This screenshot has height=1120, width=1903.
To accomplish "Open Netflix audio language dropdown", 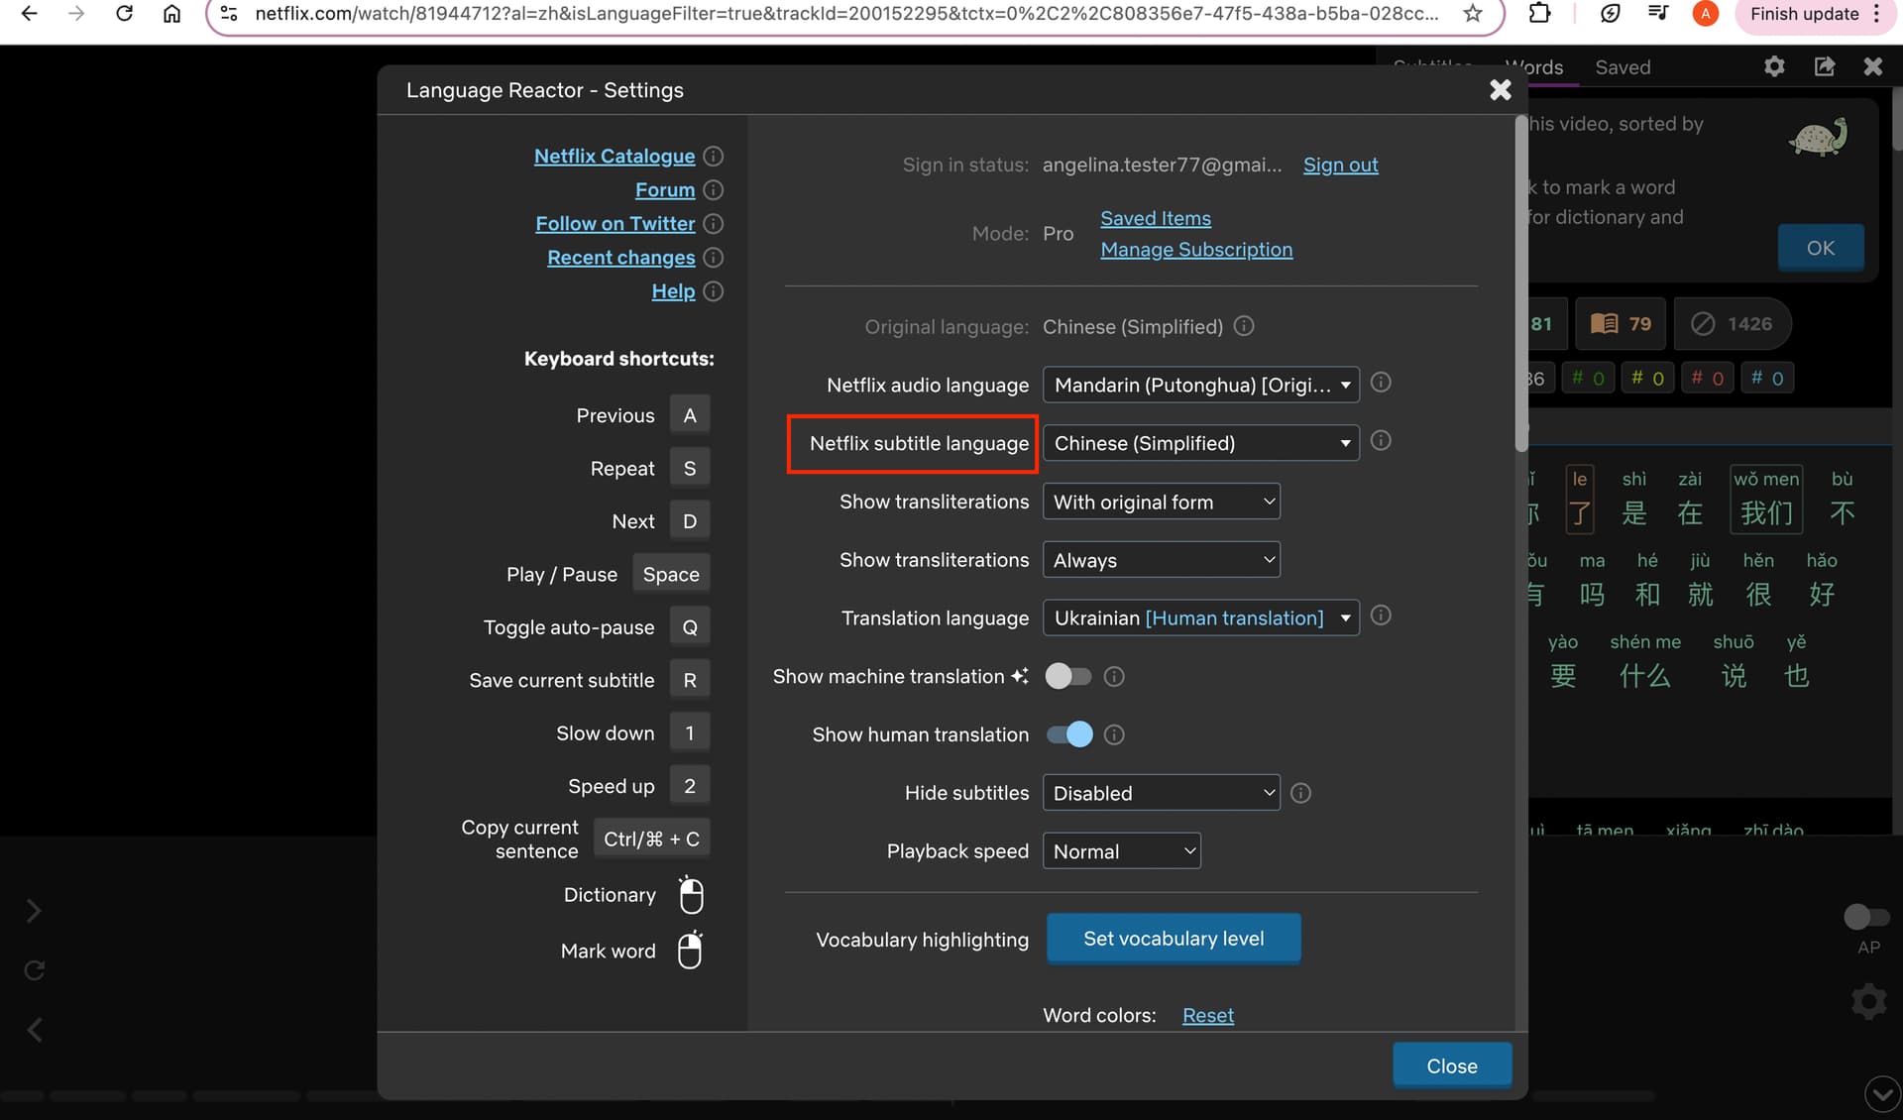I will click(1200, 385).
